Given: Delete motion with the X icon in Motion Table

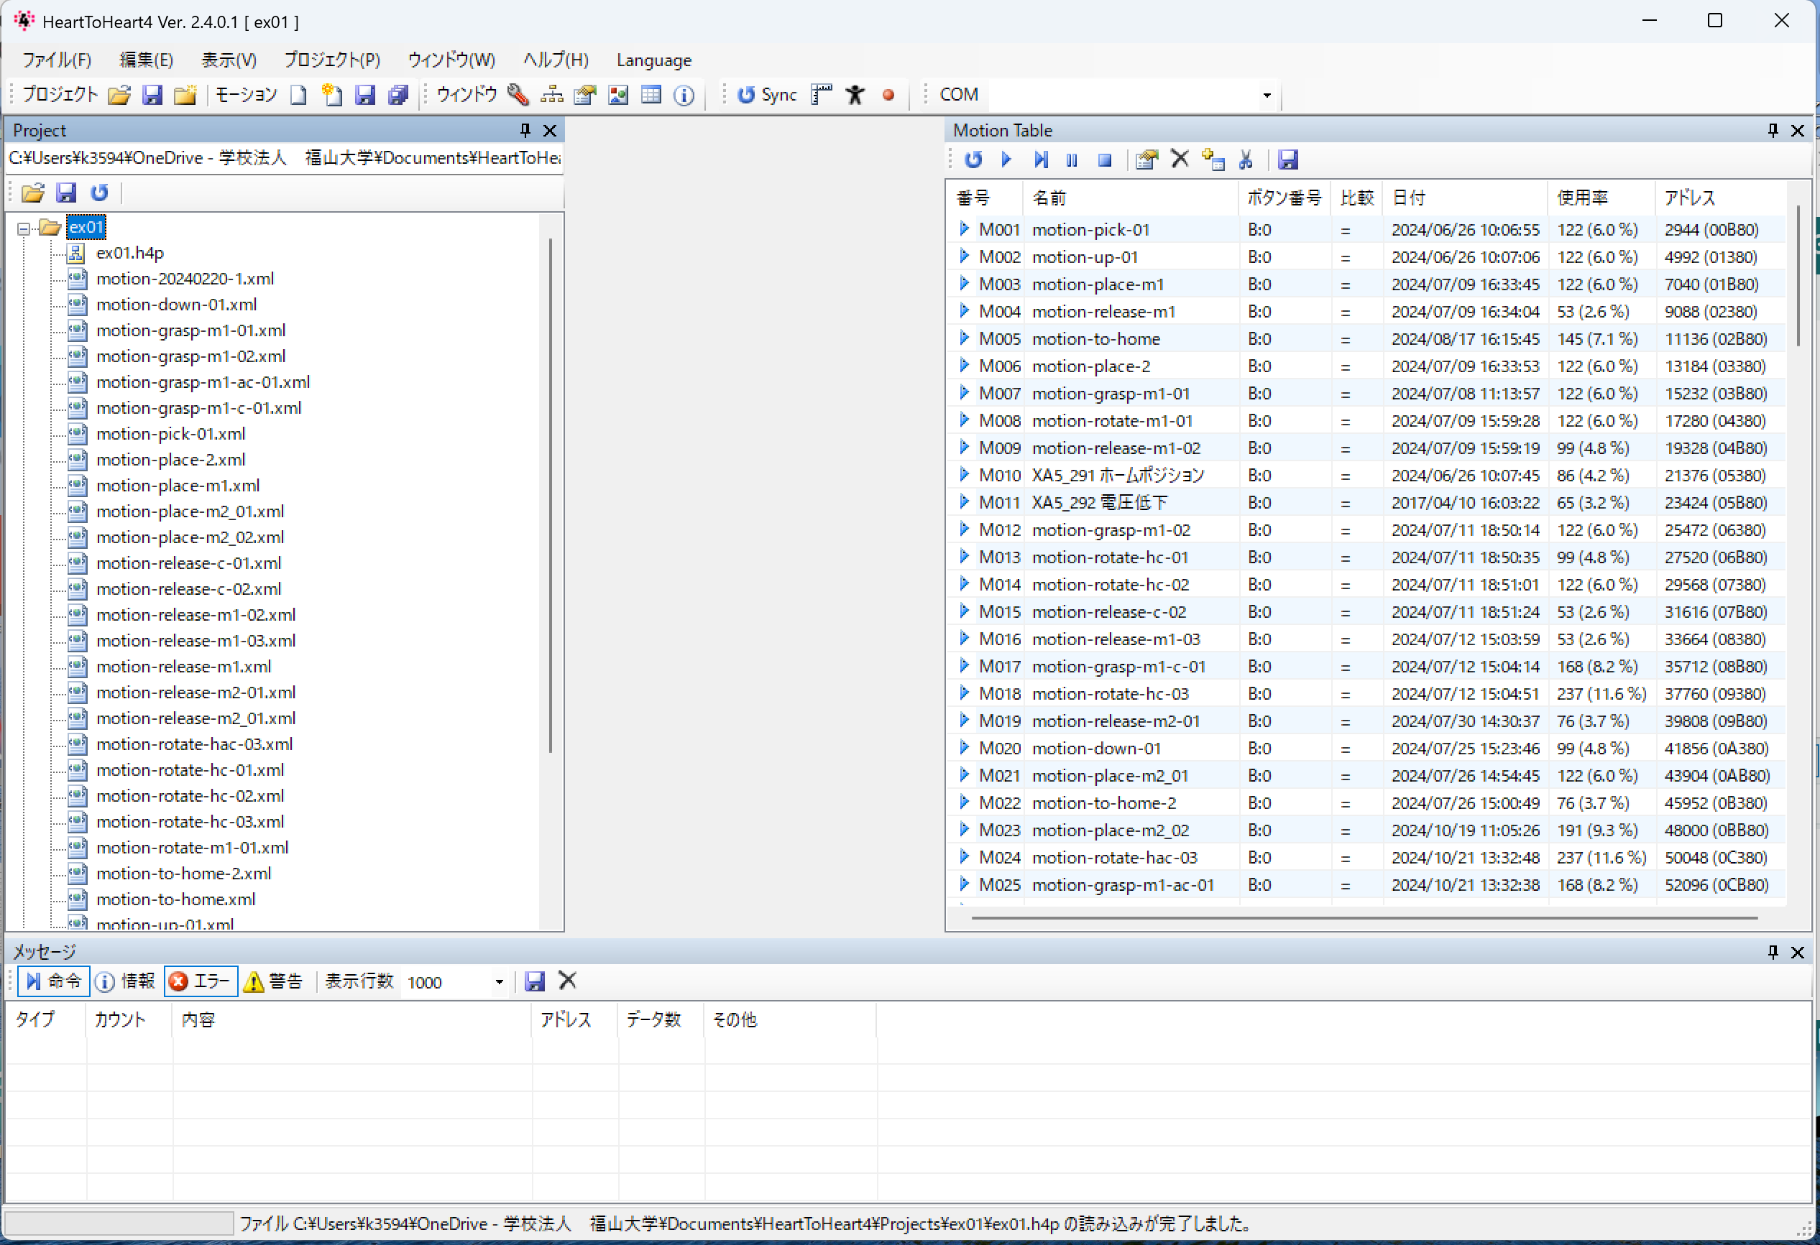Looking at the screenshot, I should coord(1180,159).
